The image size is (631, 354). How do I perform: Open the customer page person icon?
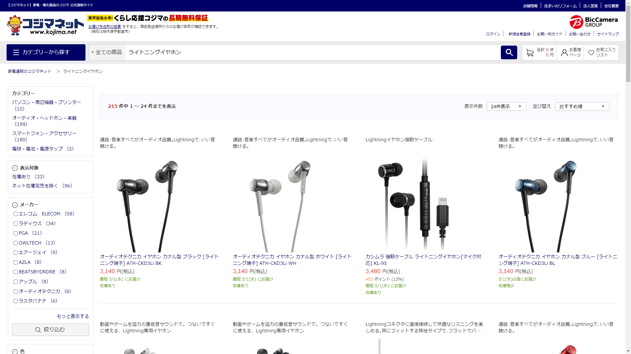click(564, 52)
